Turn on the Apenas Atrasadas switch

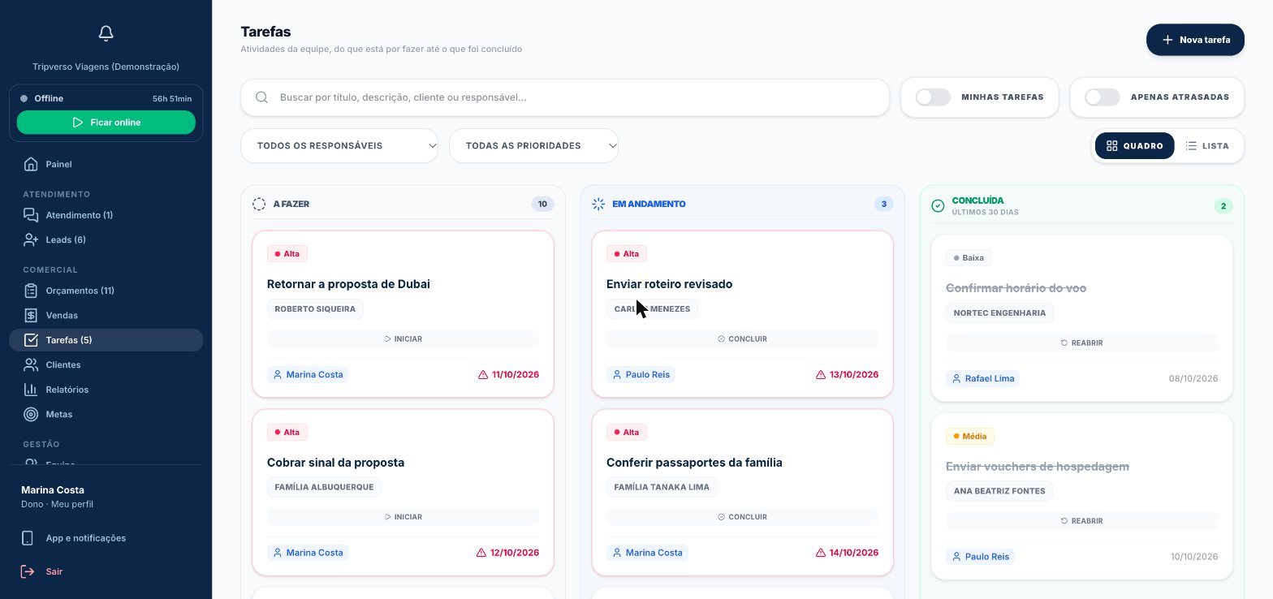[x=1103, y=97]
